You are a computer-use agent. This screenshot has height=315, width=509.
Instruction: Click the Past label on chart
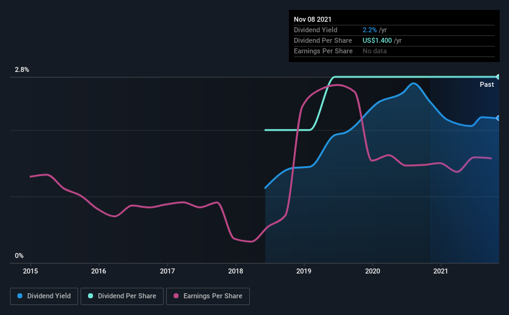coord(487,85)
